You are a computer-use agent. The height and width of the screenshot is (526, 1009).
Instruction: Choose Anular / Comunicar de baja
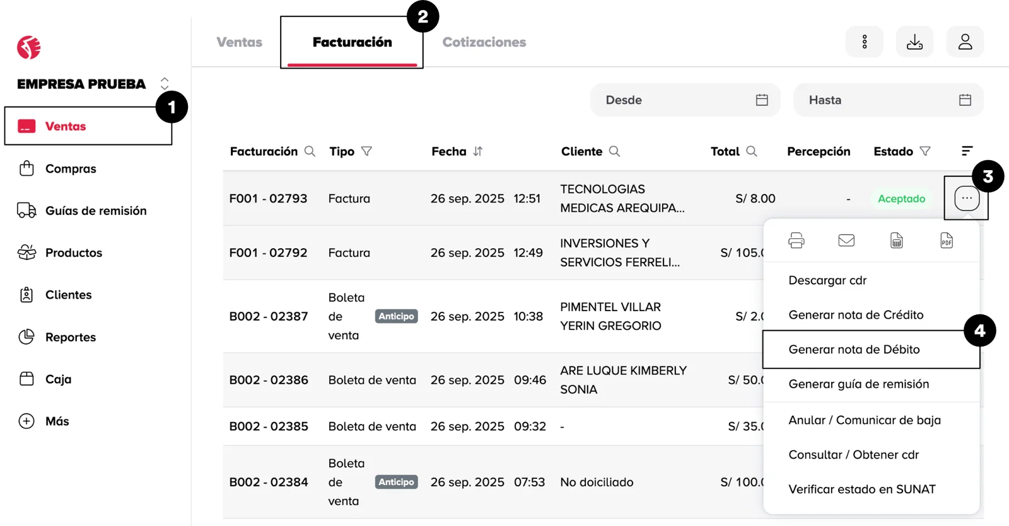[864, 420]
